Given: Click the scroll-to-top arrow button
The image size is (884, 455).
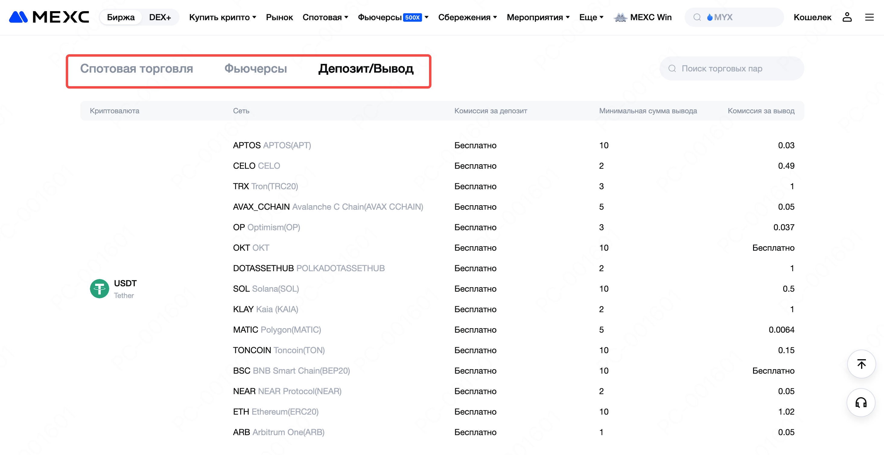Looking at the screenshot, I should point(861,364).
